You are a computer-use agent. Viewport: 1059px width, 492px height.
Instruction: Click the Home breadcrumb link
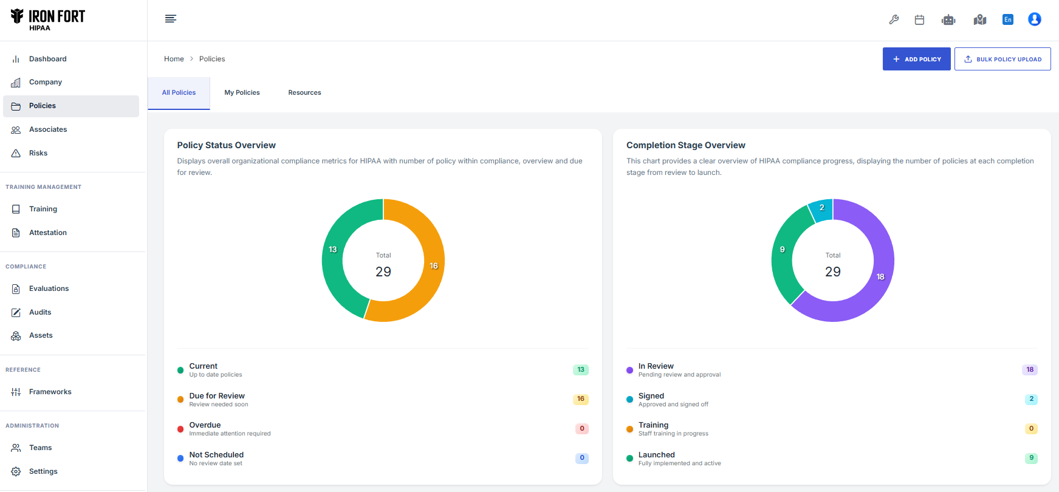point(174,59)
